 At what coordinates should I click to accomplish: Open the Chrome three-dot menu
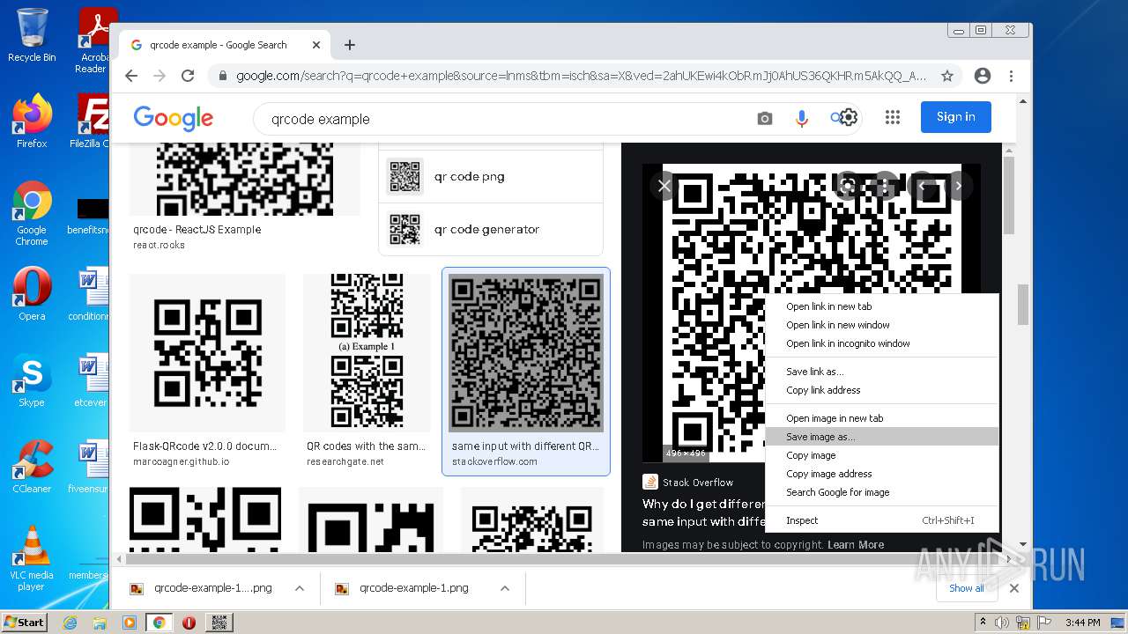coord(1012,76)
